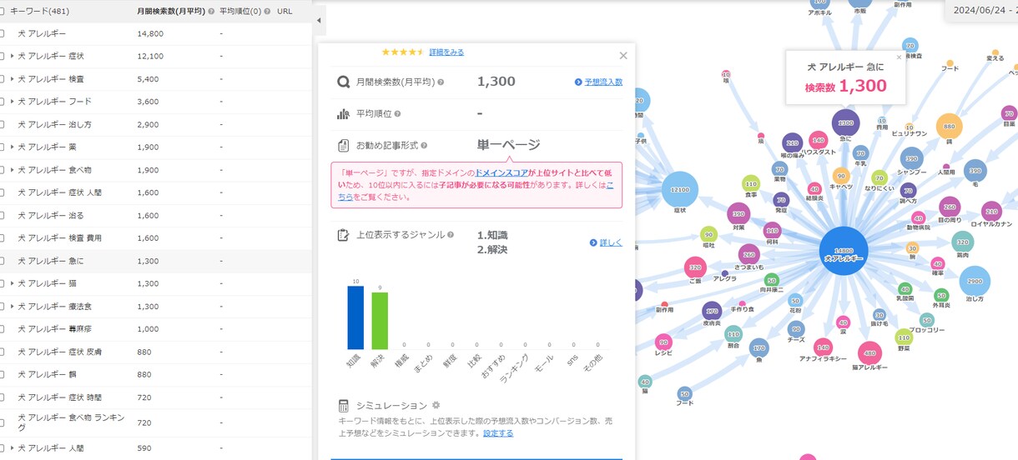Collapse the keyword list with the arrow
The height and width of the screenshot is (460, 1018).
319,20
